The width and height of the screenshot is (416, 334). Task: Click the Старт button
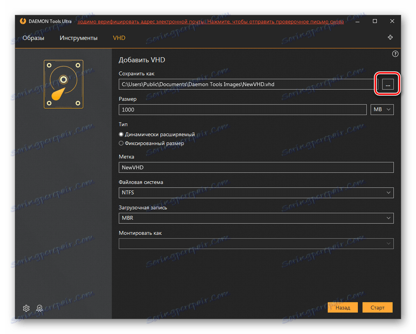(x=377, y=307)
